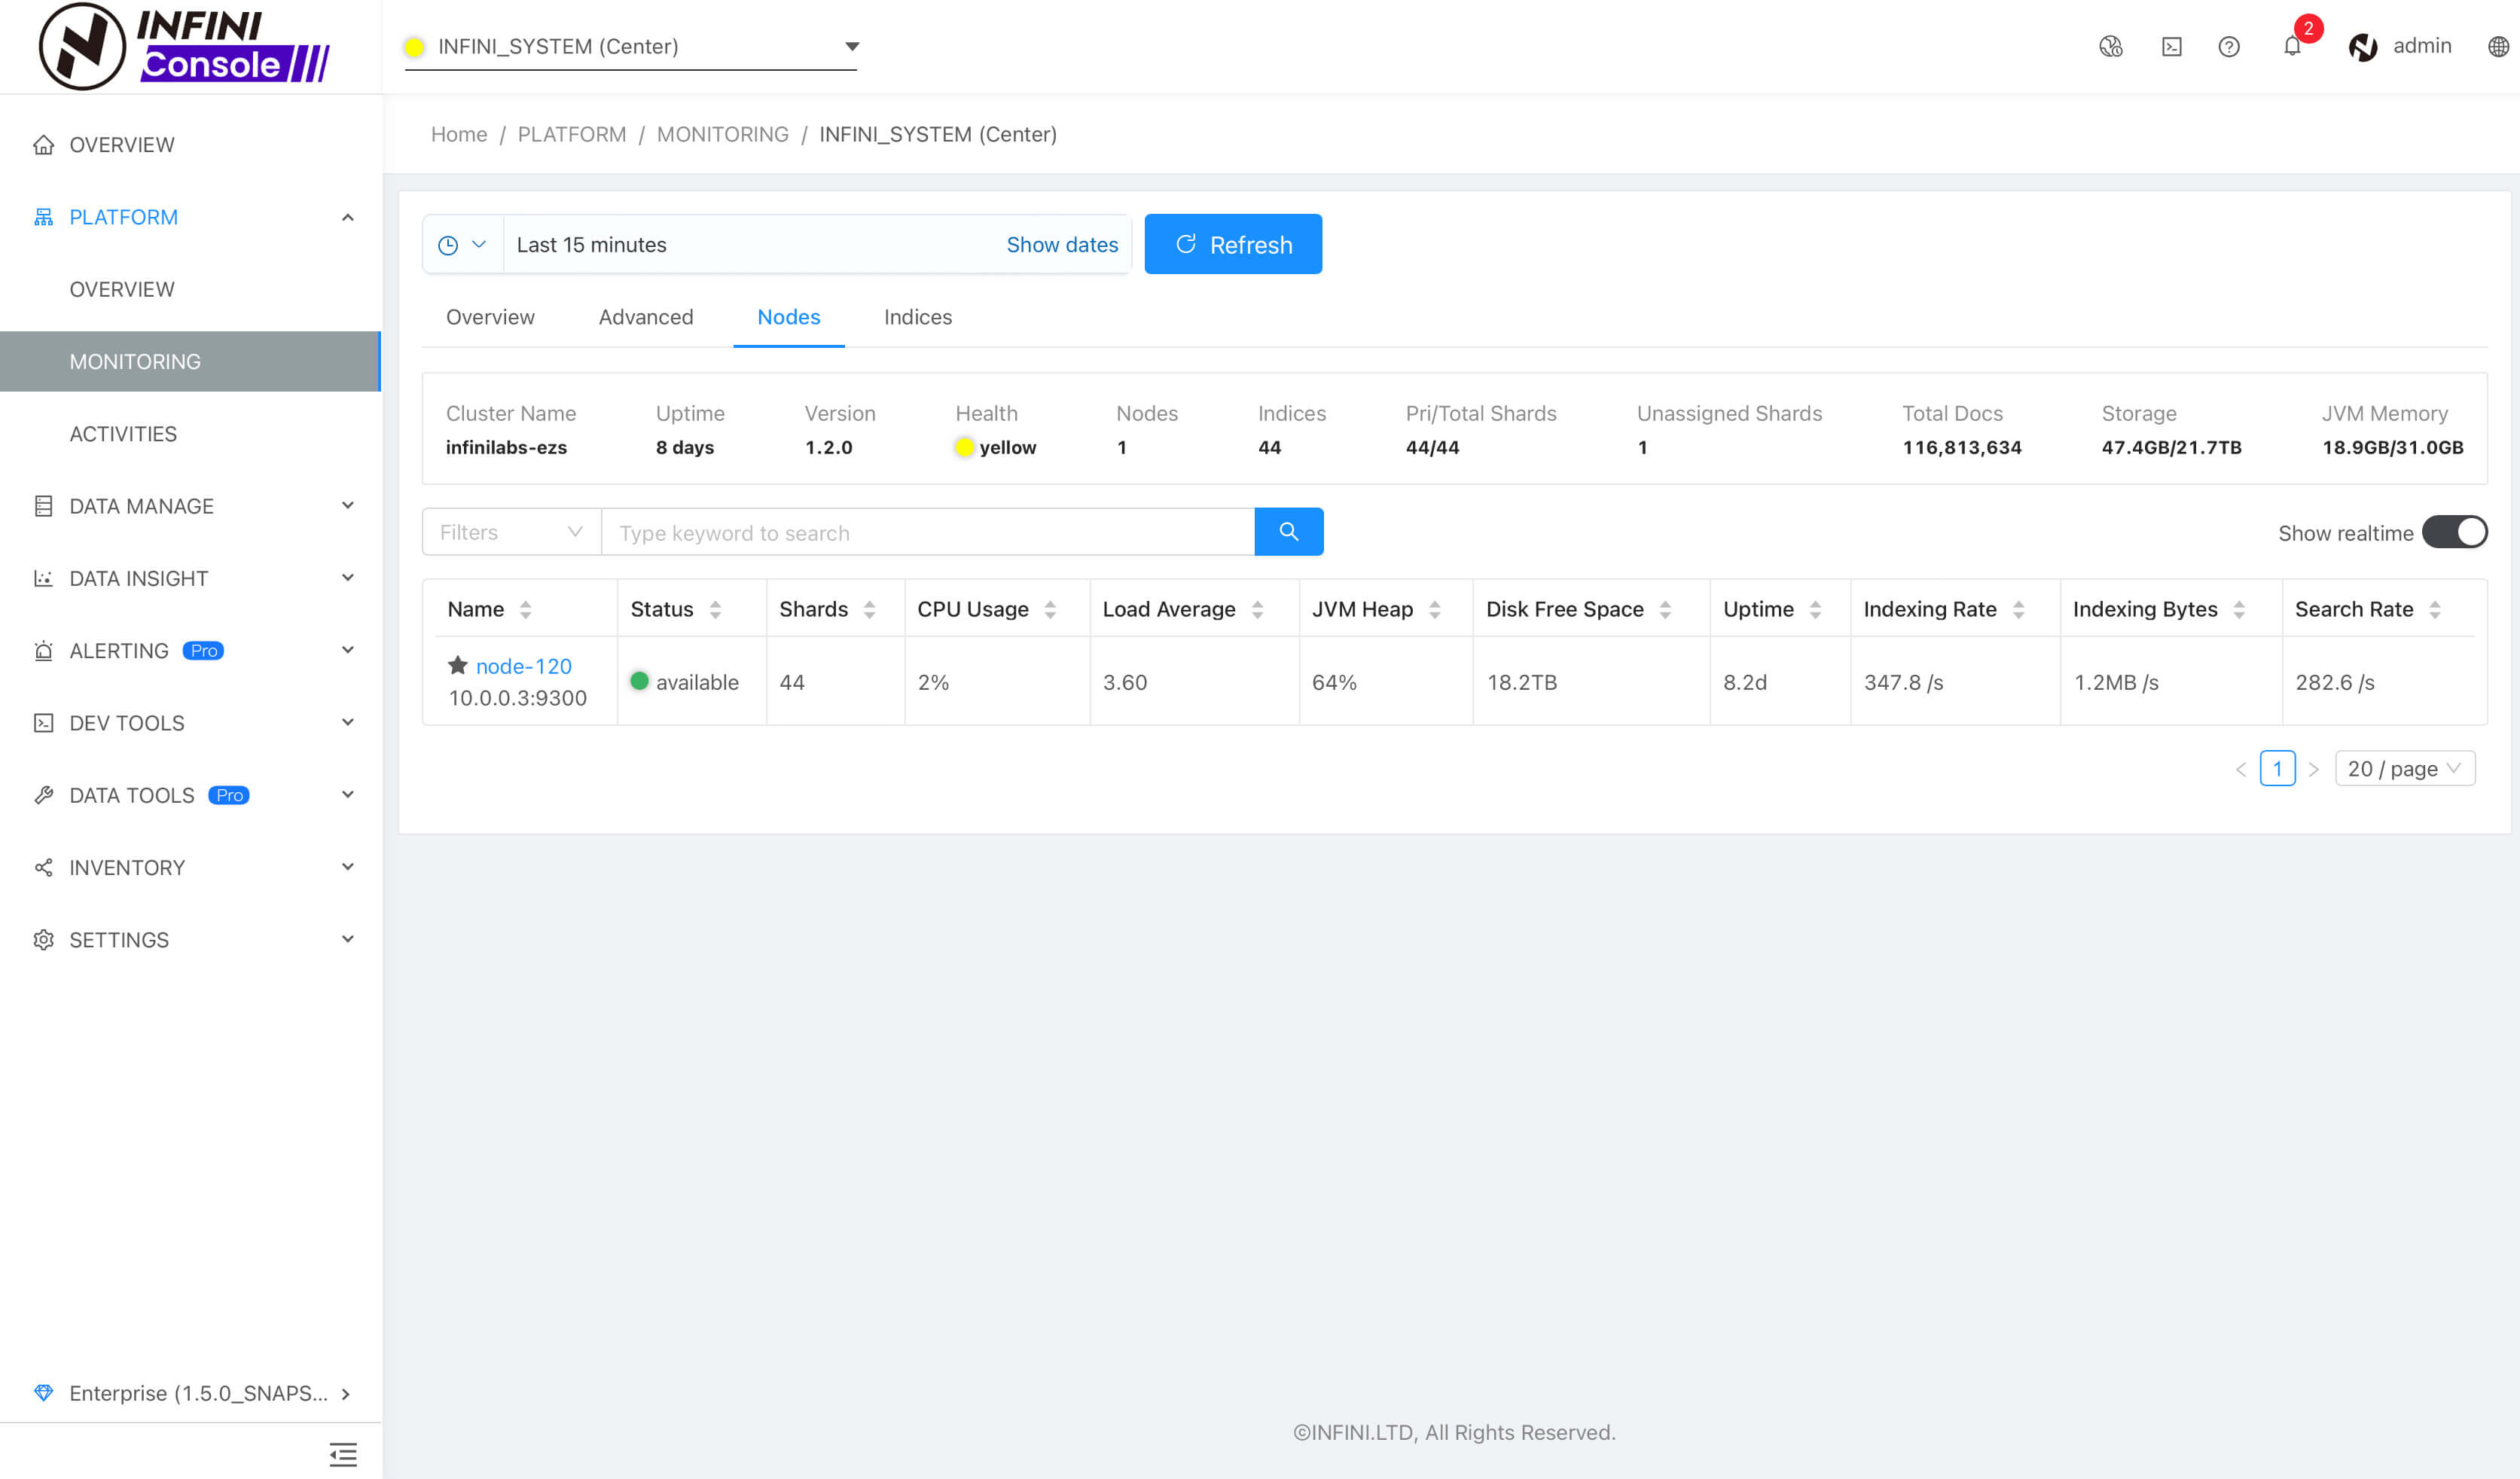Click the admin user avatar
The image size is (2520, 1479).
(x=2362, y=47)
